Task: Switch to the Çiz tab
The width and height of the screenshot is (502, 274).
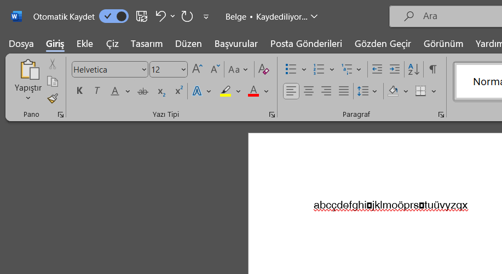Action: (x=112, y=44)
